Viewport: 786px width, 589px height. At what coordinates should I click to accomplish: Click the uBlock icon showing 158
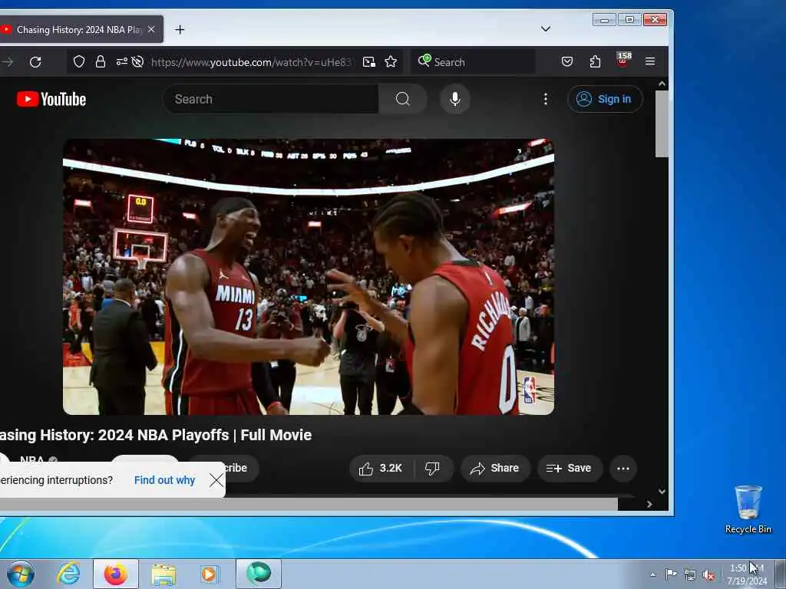pyautogui.click(x=623, y=60)
